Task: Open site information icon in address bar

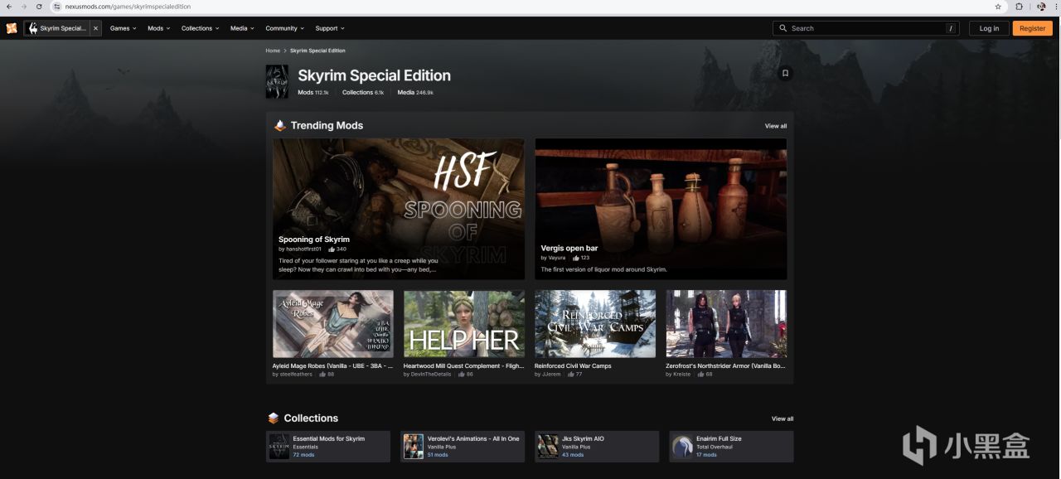Action: pos(57,7)
